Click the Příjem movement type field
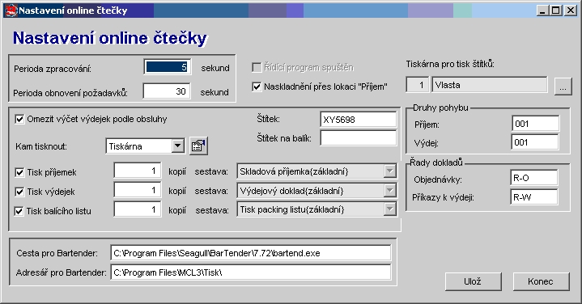 (535, 124)
